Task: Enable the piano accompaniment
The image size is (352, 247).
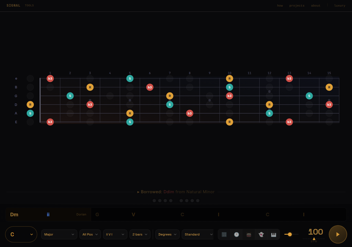Action: pos(274,234)
